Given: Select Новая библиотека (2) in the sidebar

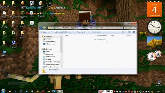Looking at the screenshot, I should click(53, 62).
